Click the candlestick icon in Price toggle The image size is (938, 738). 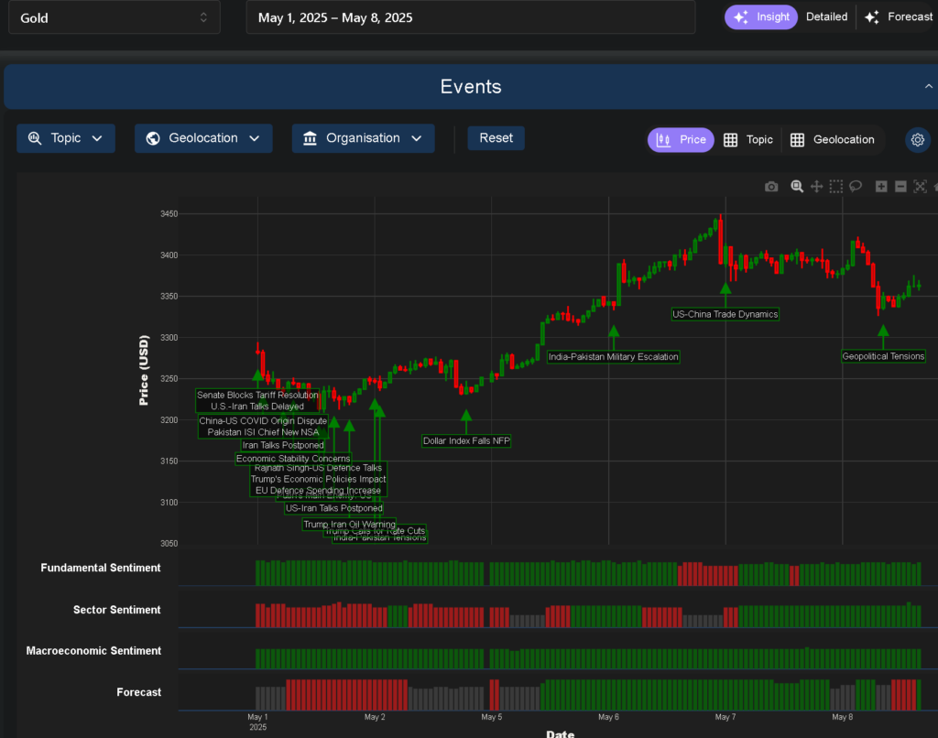[x=663, y=140]
